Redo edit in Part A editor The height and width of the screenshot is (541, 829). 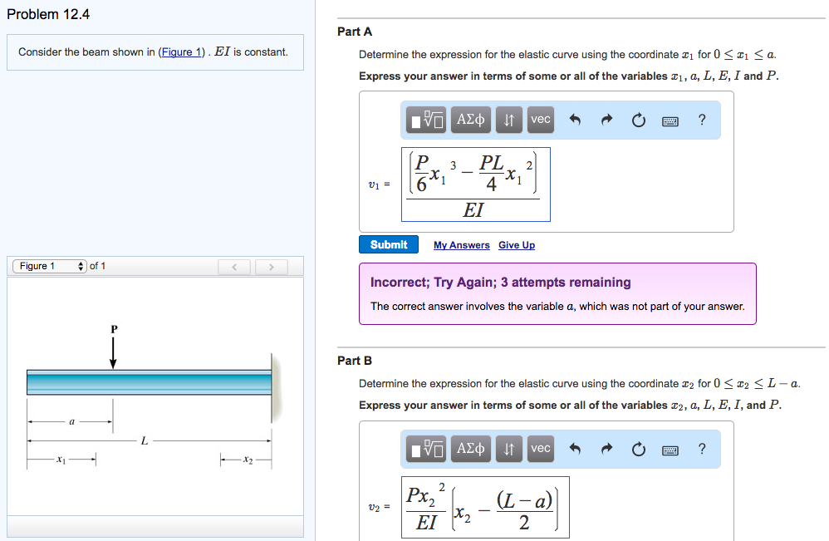[607, 120]
